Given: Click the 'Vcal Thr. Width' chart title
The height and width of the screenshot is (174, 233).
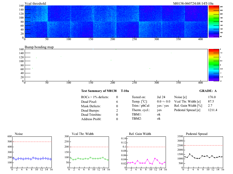Looking at the screenshot, I should 83,134.
